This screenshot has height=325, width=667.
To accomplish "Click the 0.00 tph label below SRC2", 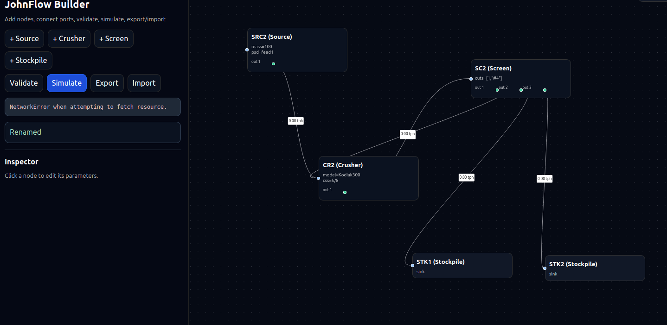I will coord(295,121).
